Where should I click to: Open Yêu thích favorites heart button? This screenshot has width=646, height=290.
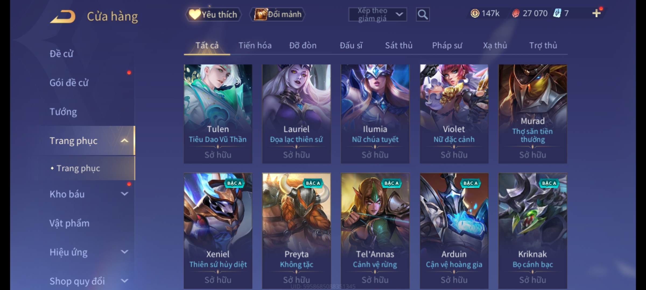point(213,15)
